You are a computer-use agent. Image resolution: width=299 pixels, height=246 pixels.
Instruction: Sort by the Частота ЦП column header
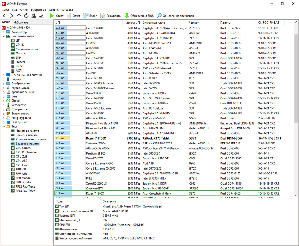132,23
